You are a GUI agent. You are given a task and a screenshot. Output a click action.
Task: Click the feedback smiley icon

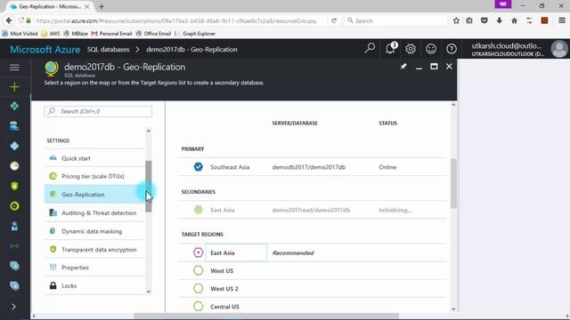[431, 49]
